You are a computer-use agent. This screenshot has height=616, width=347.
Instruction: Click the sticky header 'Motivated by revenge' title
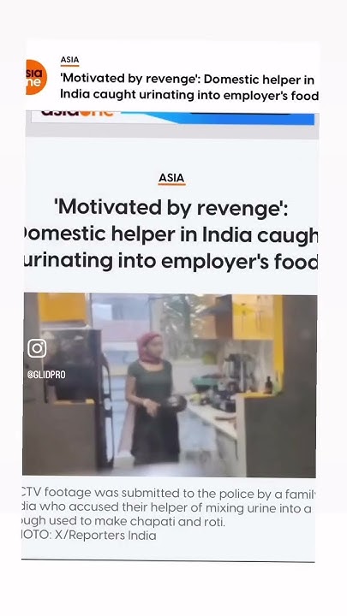point(188,86)
